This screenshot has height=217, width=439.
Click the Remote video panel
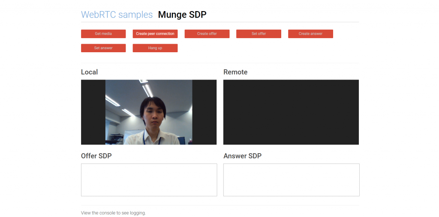click(291, 112)
